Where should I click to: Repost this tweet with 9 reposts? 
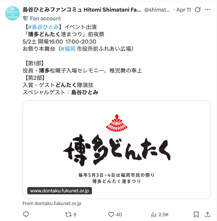(71, 214)
